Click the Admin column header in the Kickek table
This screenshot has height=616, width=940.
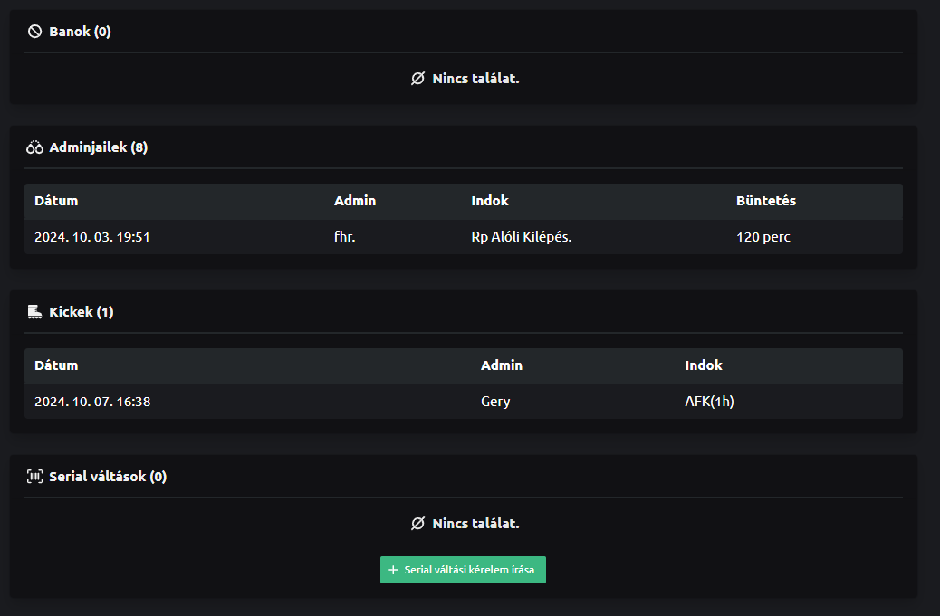[x=501, y=365]
